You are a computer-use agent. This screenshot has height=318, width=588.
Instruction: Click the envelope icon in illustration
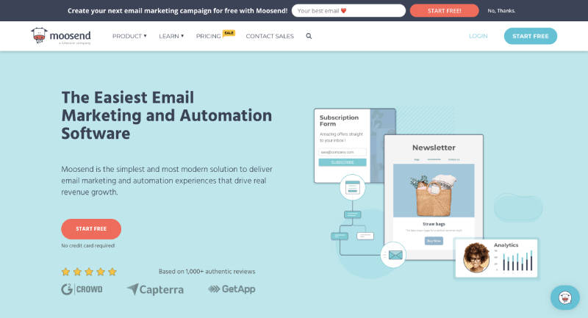(395, 255)
